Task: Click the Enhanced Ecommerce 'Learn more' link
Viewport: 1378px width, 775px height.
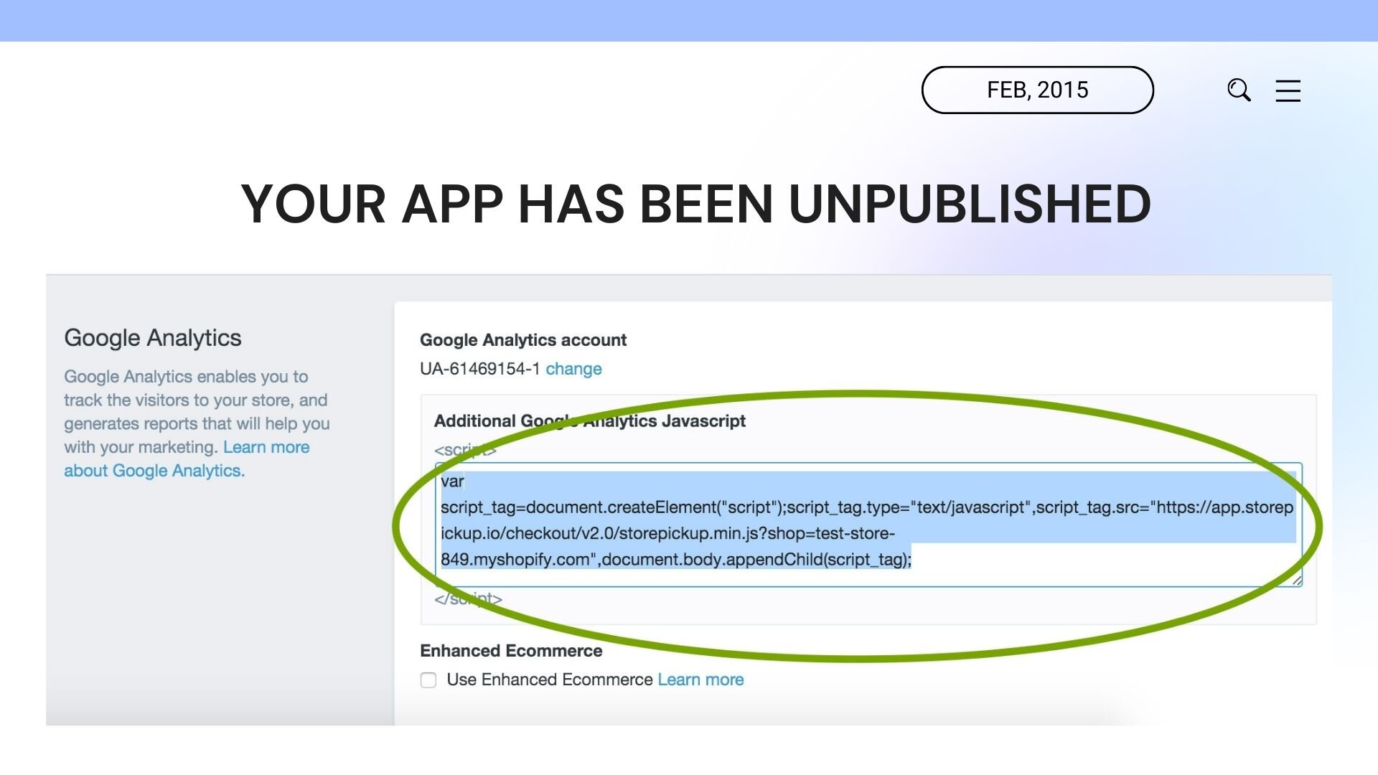Action: [x=700, y=680]
